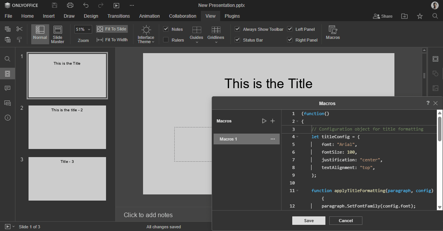This screenshot has width=443, height=231.
Task: Enable the Rulers checkbox
Action: [x=166, y=40]
